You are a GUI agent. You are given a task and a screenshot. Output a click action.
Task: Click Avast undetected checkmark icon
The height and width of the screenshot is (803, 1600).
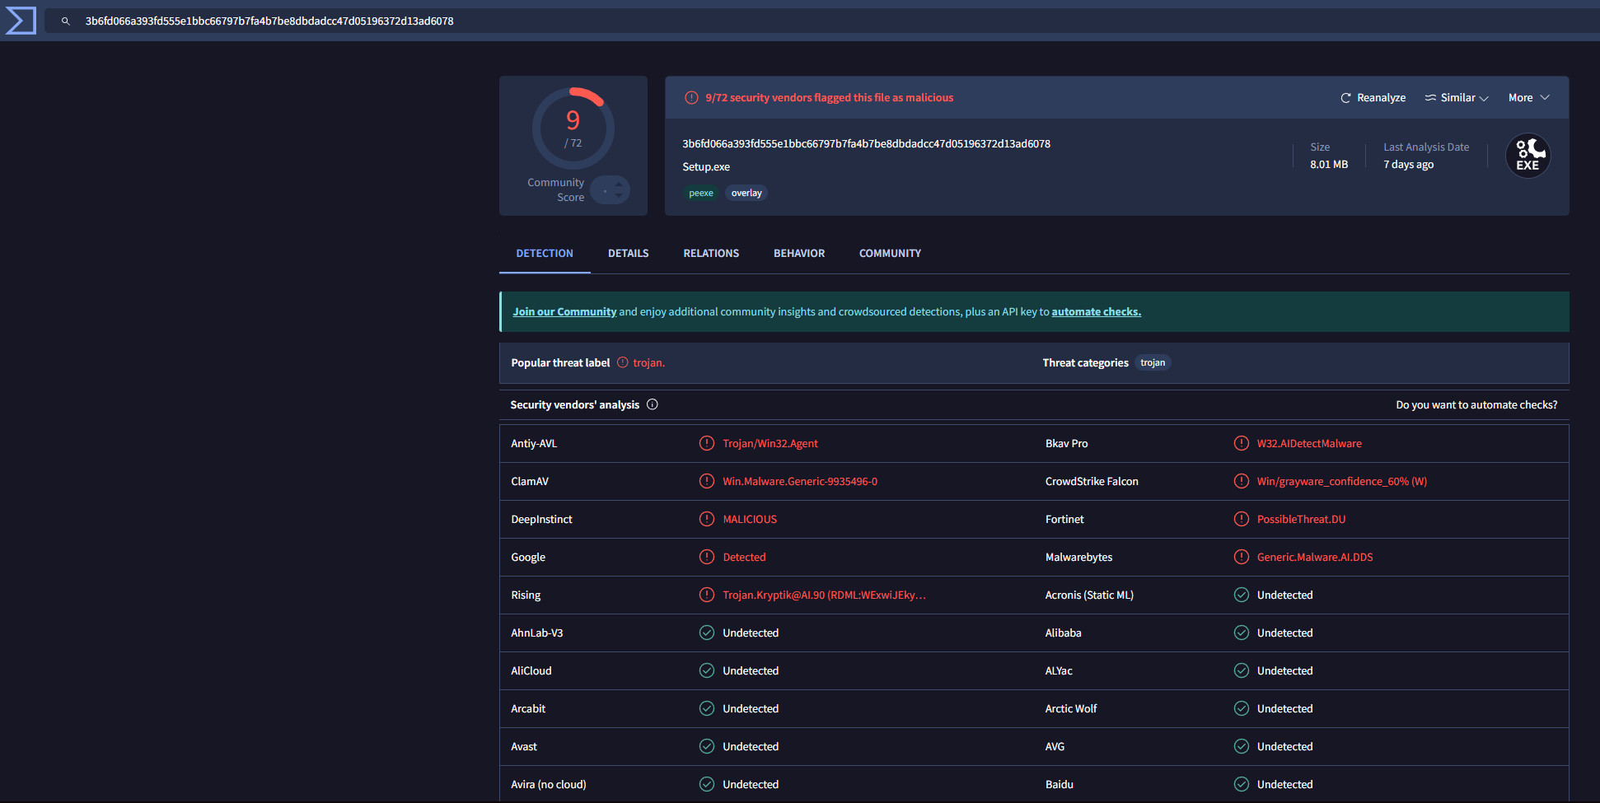click(707, 746)
